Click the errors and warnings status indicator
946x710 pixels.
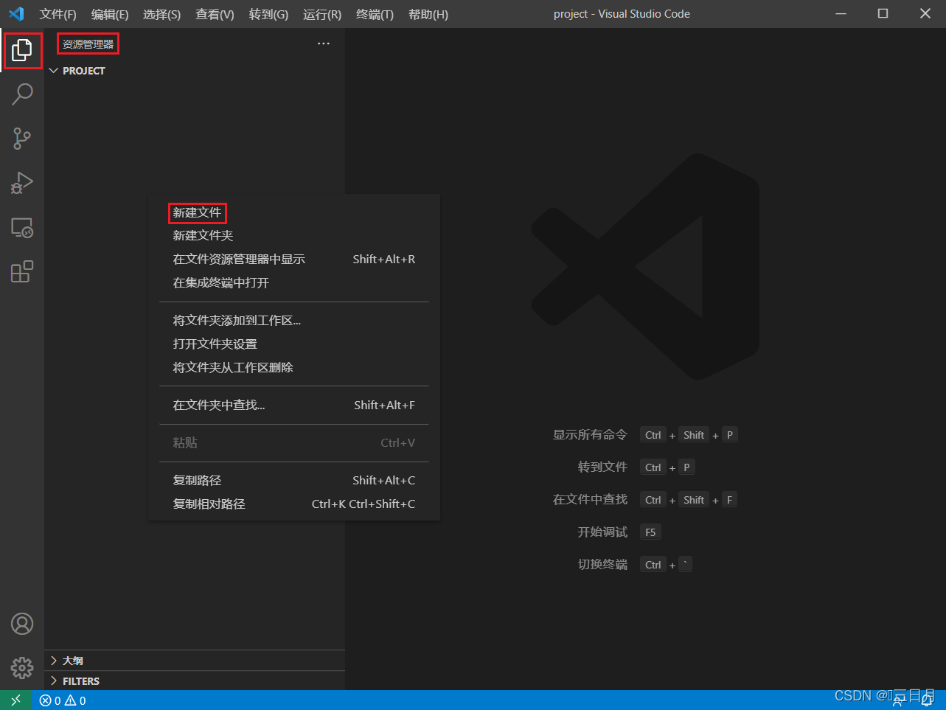click(63, 700)
